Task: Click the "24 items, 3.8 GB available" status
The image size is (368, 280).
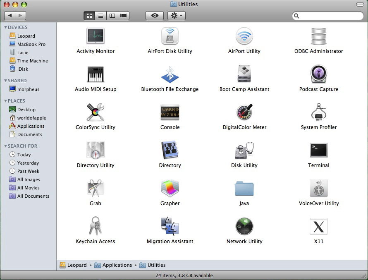Action: (x=184, y=275)
